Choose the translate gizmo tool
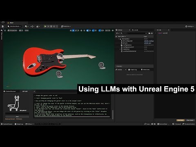Screen dimensions: 196x147 [73, 30]
